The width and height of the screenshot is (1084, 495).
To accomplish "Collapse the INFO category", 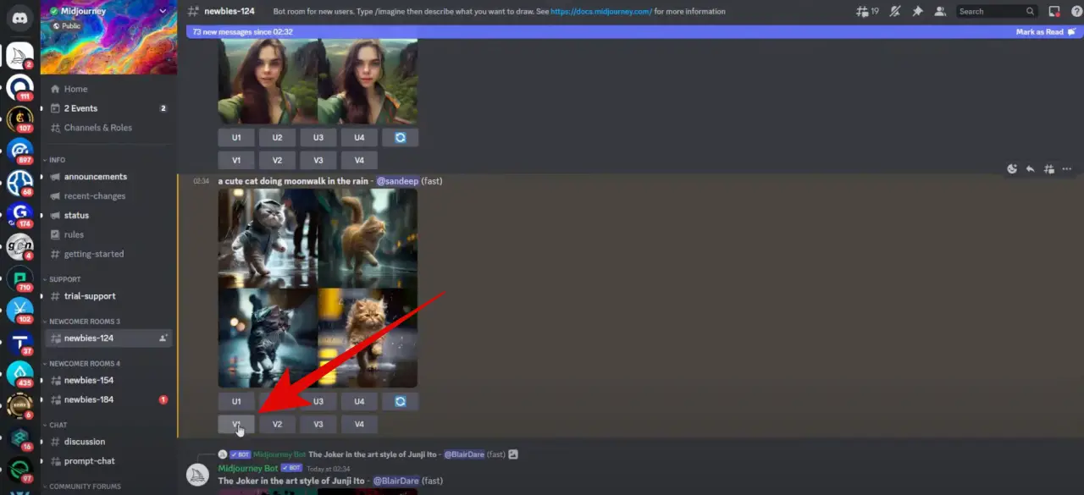I will pyautogui.click(x=57, y=160).
